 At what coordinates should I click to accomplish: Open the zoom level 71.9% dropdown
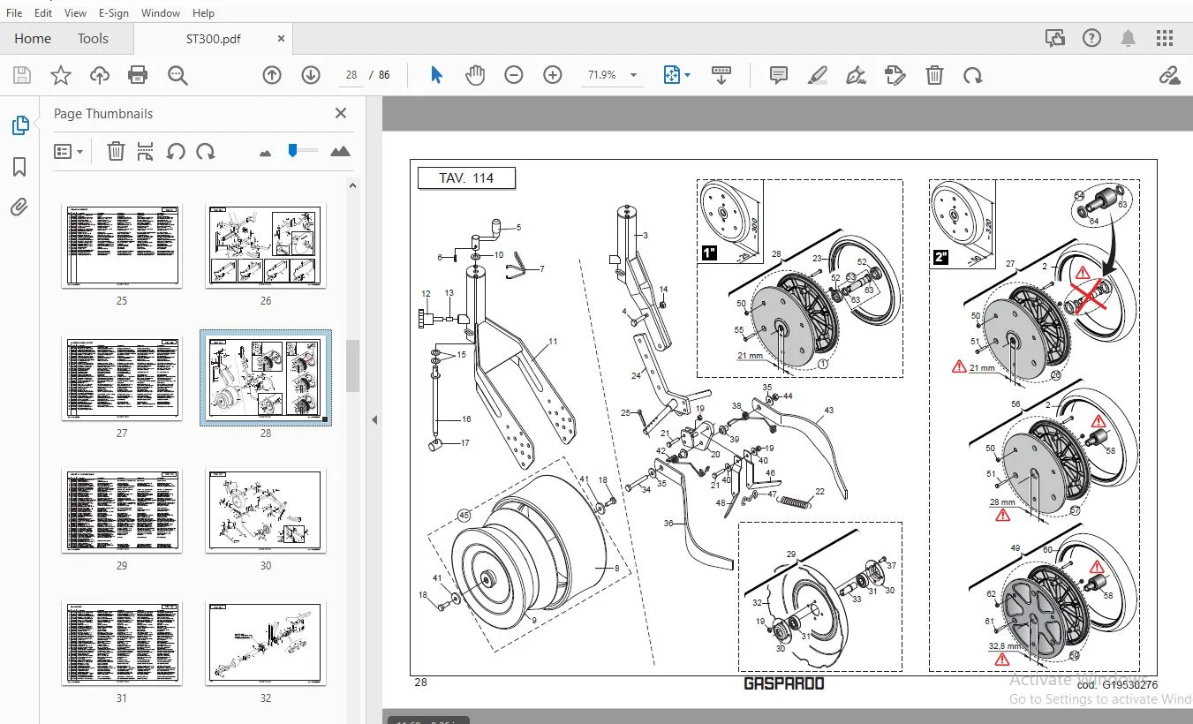(613, 75)
